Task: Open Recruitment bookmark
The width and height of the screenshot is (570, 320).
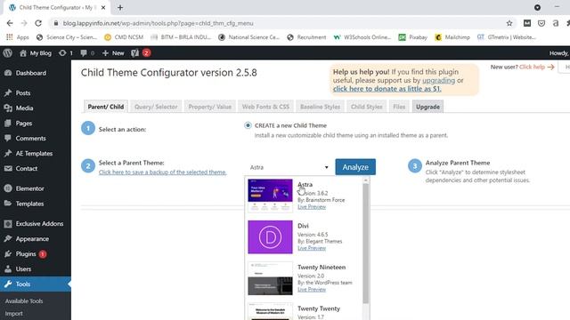Action: pyautogui.click(x=306, y=37)
